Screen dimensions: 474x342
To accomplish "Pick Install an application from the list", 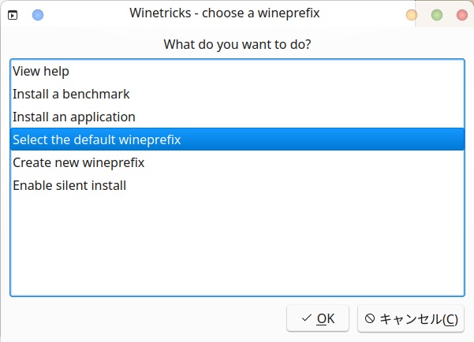I will (74, 117).
